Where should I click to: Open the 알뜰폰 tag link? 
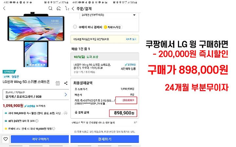[x=15, y=76]
